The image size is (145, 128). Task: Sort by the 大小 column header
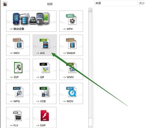142,3
